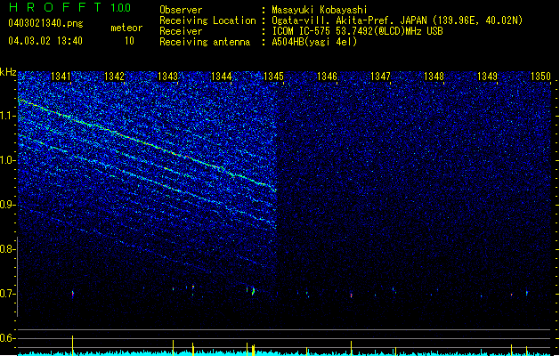Click the 1349 time axis label
The image size is (560, 356).
tap(488, 76)
